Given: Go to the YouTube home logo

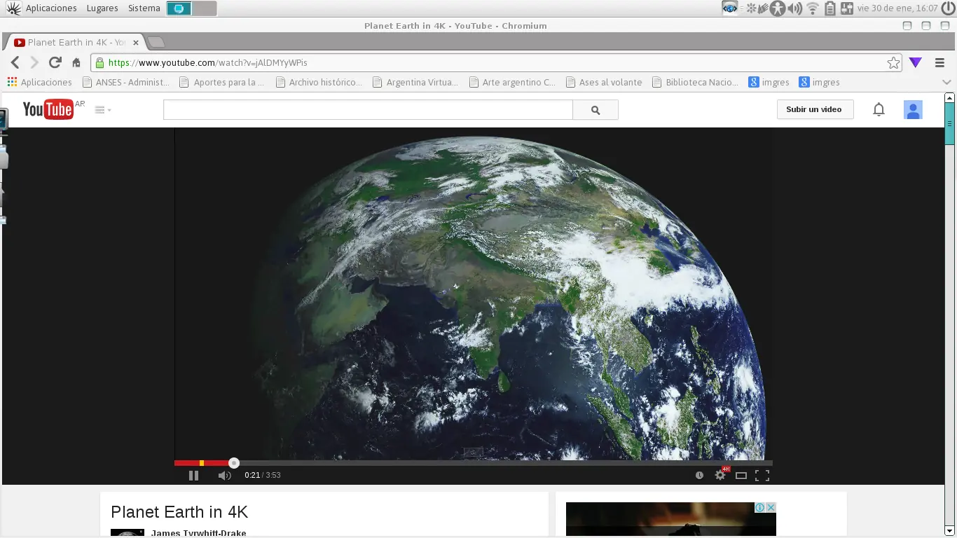Looking at the screenshot, I should click(x=48, y=109).
